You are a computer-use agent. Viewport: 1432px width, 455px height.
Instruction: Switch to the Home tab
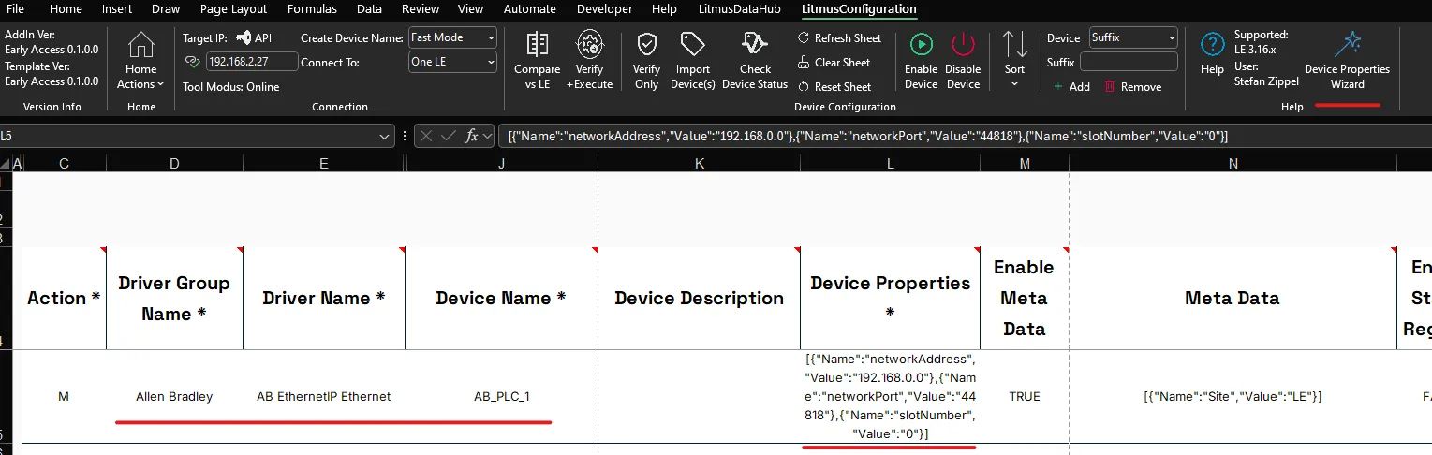tap(66, 9)
